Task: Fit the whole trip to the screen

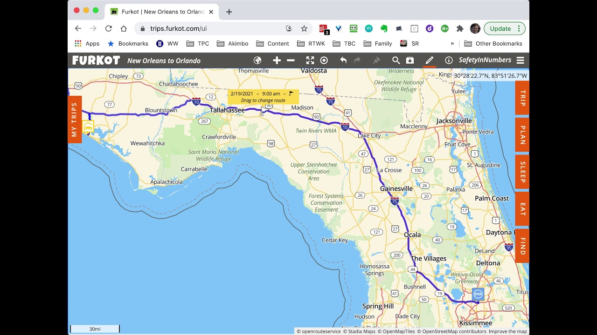Action: coord(310,60)
